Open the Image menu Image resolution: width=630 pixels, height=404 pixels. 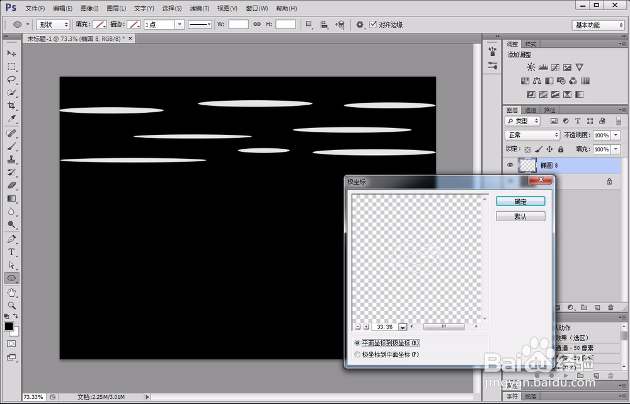coord(89,8)
